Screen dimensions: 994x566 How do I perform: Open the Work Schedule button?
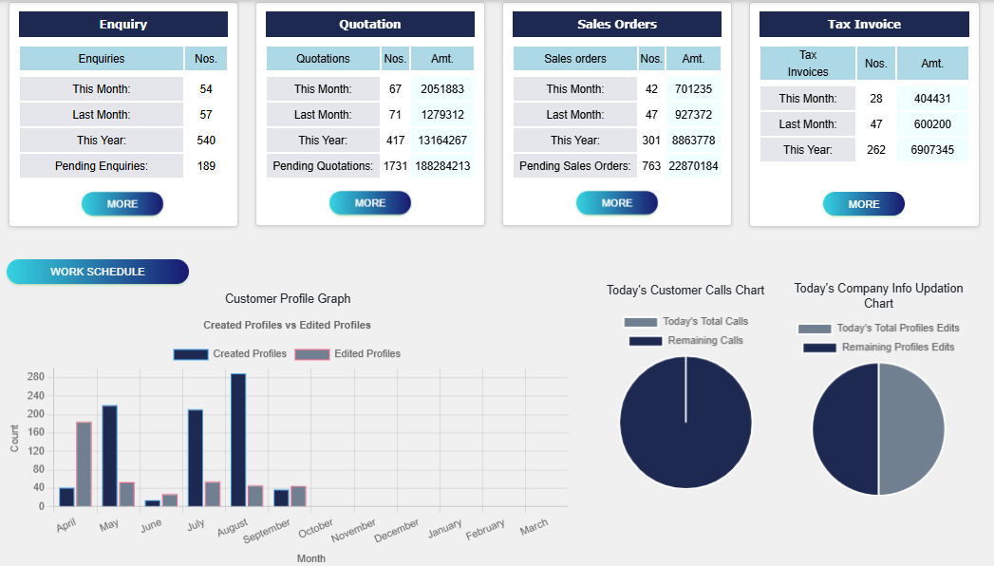pos(98,272)
